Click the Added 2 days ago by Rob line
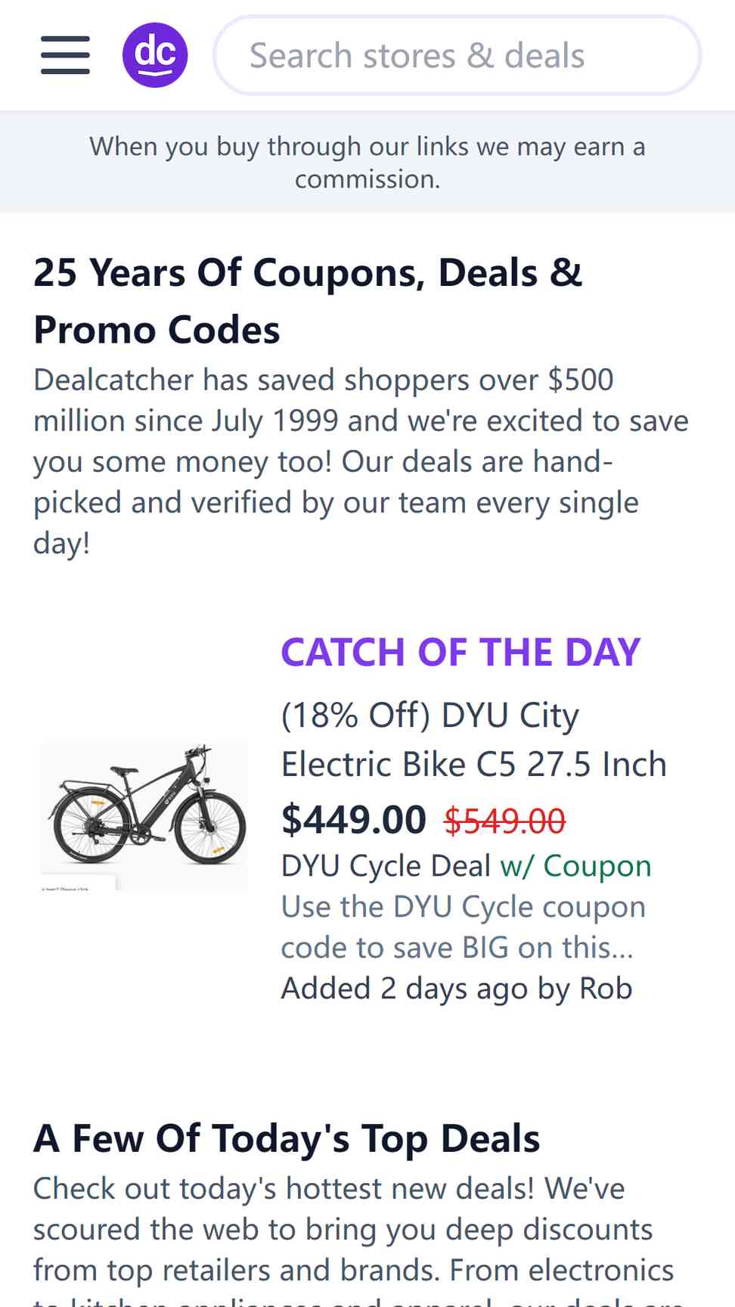Viewport: 735px width, 1307px height. click(x=457, y=989)
